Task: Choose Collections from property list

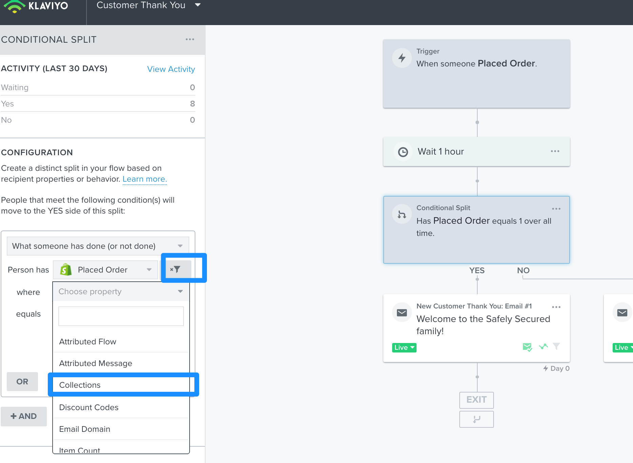Action: (x=121, y=385)
